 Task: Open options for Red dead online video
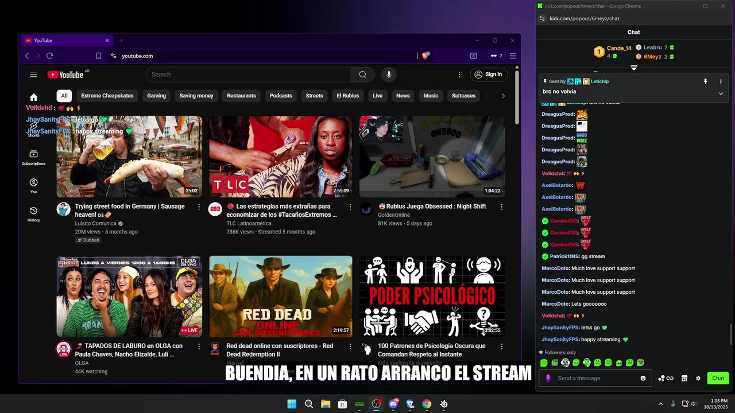[x=350, y=346]
